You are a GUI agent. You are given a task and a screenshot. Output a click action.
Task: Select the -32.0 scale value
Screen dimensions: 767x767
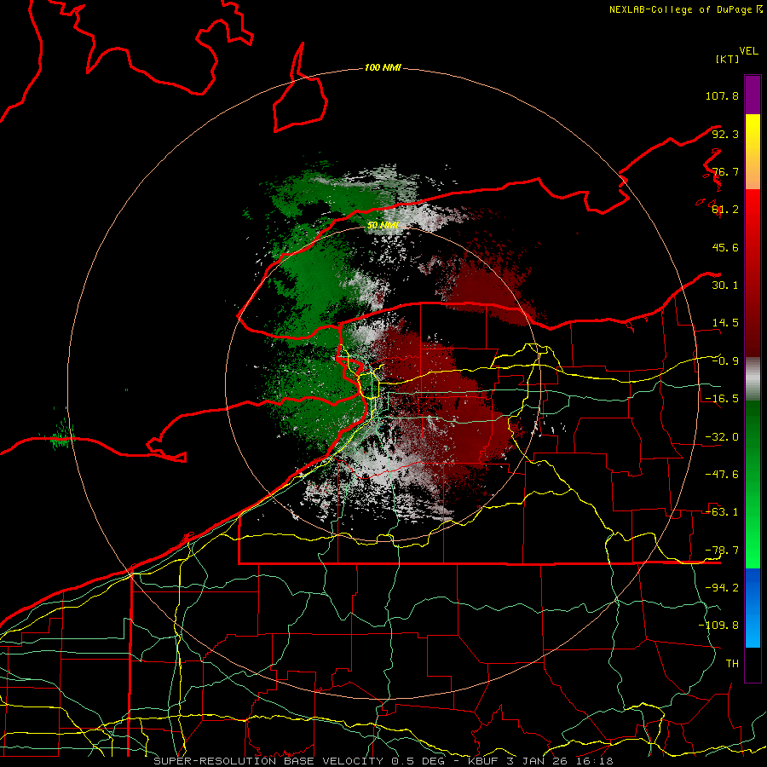point(722,437)
